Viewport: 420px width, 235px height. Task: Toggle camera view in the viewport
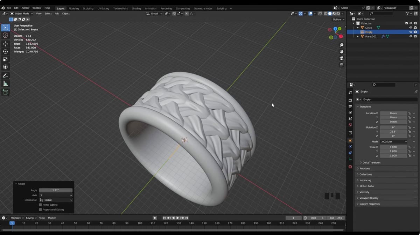click(x=342, y=58)
